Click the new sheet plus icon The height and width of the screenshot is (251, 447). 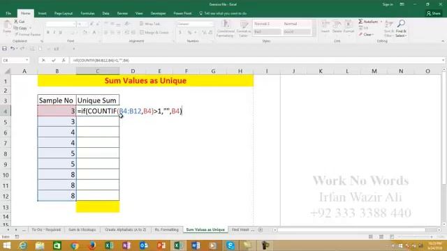261,229
